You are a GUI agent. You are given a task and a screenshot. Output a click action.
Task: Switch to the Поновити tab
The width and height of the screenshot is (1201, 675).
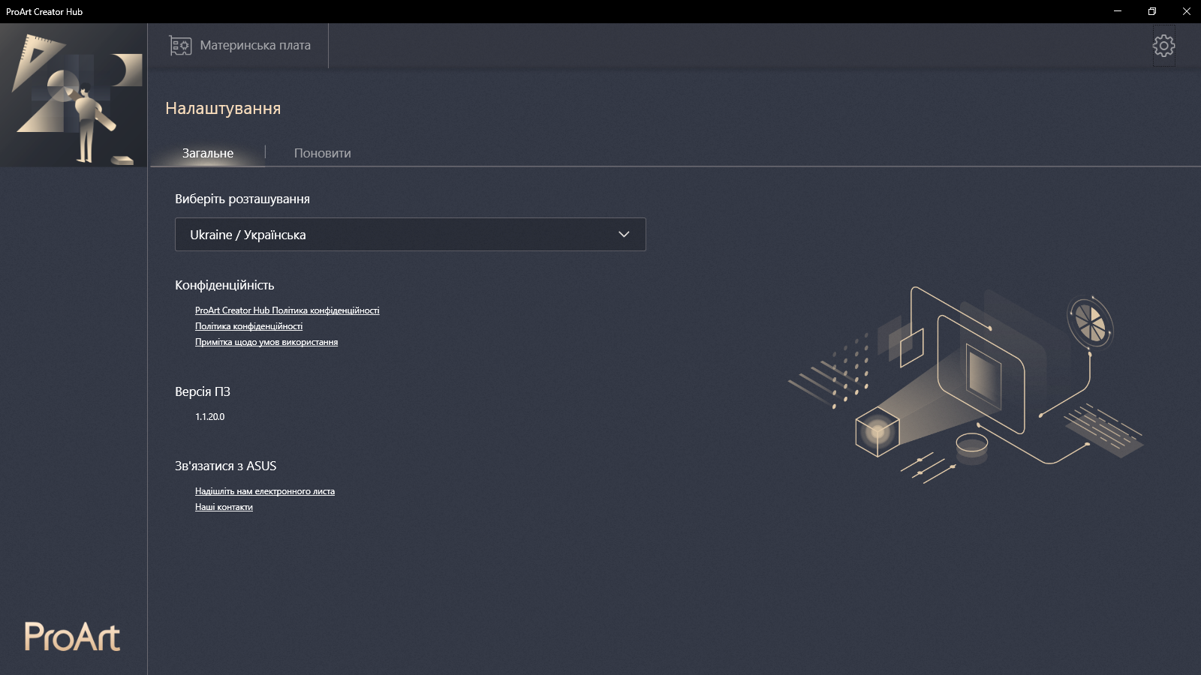pyautogui.click(x=322, y=153)
